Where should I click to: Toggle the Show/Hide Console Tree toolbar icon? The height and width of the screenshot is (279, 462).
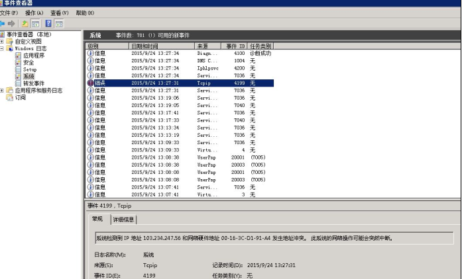pyautogui.click(x=36, y=23)
